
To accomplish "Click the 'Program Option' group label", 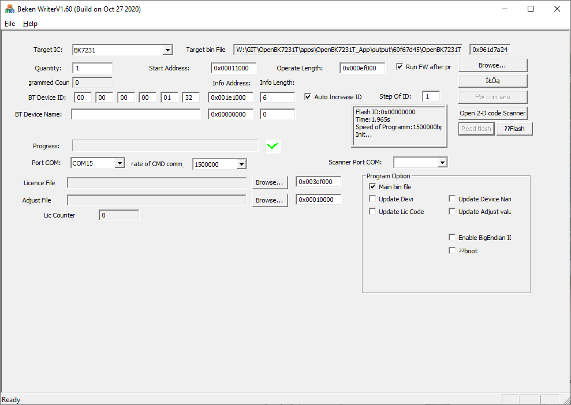I will pos(388,176).
